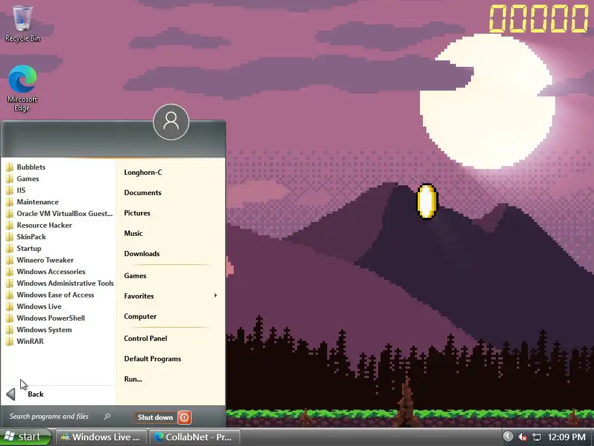Expand the Favorites submenu arrow
594x446 pixels.
tap(216, 296)
